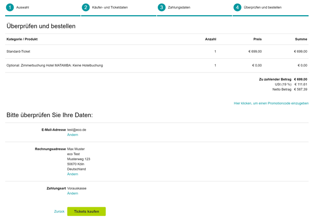Select the Überprüfen und bestellen step label
This screenshot has width=313, height=220.
(263, 8)
